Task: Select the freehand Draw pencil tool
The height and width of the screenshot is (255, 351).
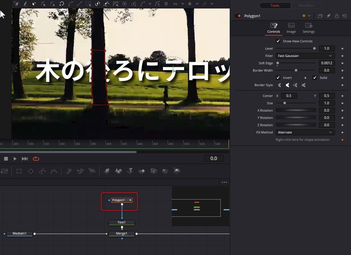Action: [x=25, y=4]
